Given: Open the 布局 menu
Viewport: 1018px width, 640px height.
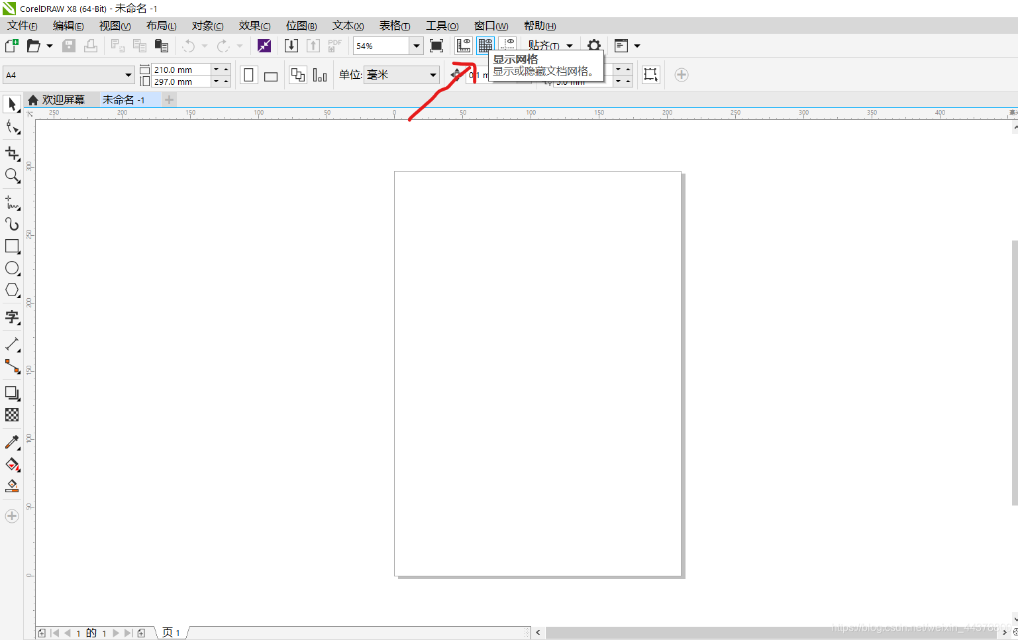Looking at the screenshot, I should tap(161, 26).
